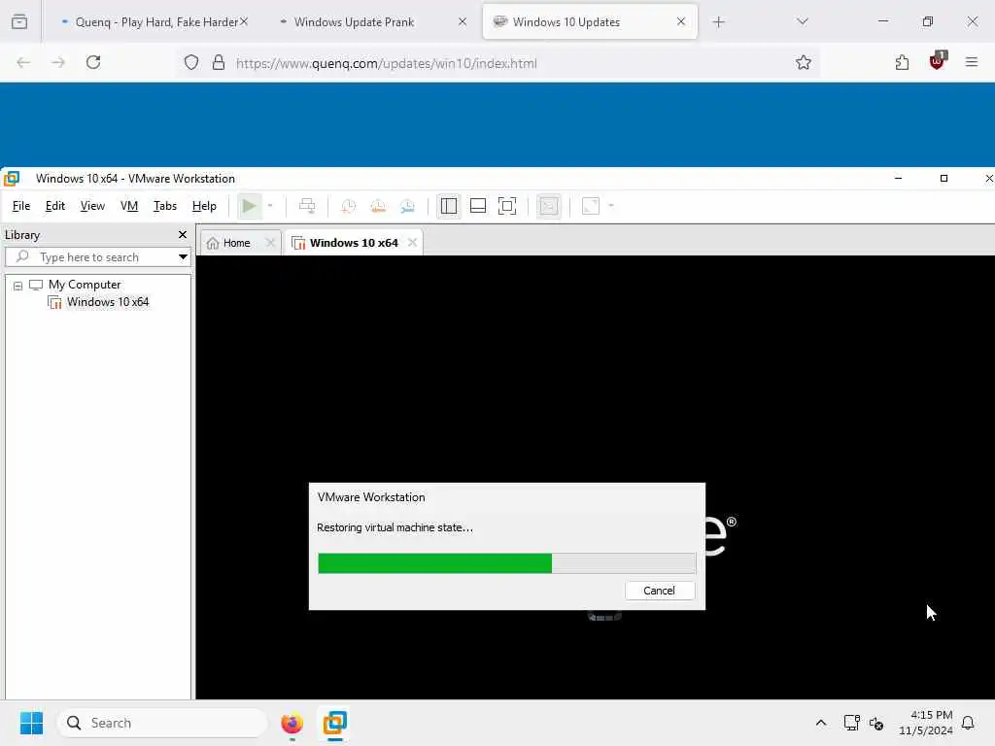
Task: Open the File menu in VMware
Action: pyautogui.click(x=21, y=206)
